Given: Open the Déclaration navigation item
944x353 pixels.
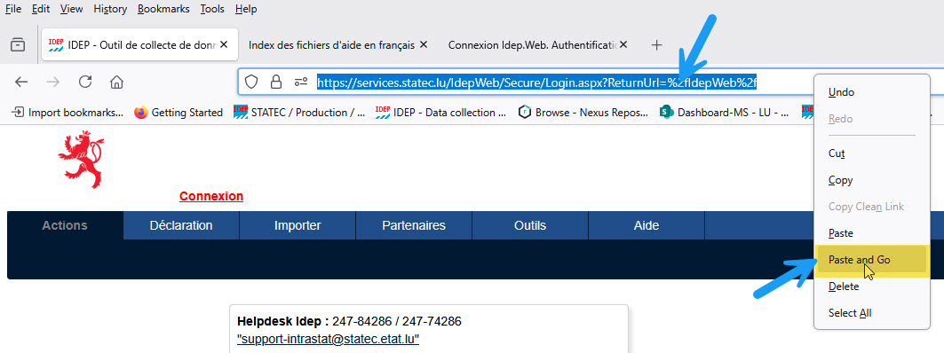Looking at the screenshot, I should click(181, 225).
